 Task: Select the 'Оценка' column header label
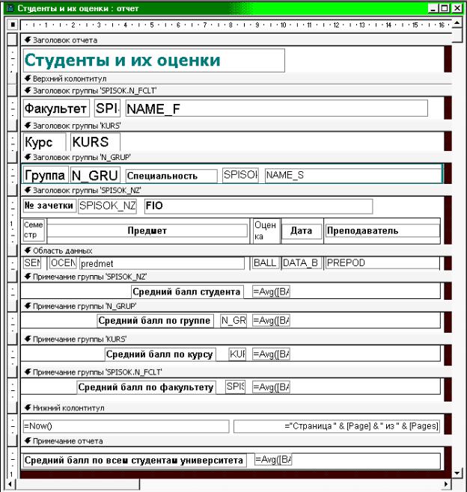click(x=266, y=230)
